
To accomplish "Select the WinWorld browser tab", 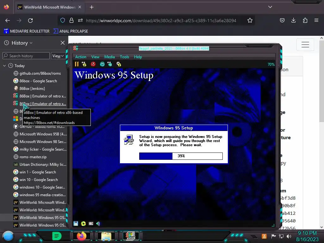I will [50, 7].
